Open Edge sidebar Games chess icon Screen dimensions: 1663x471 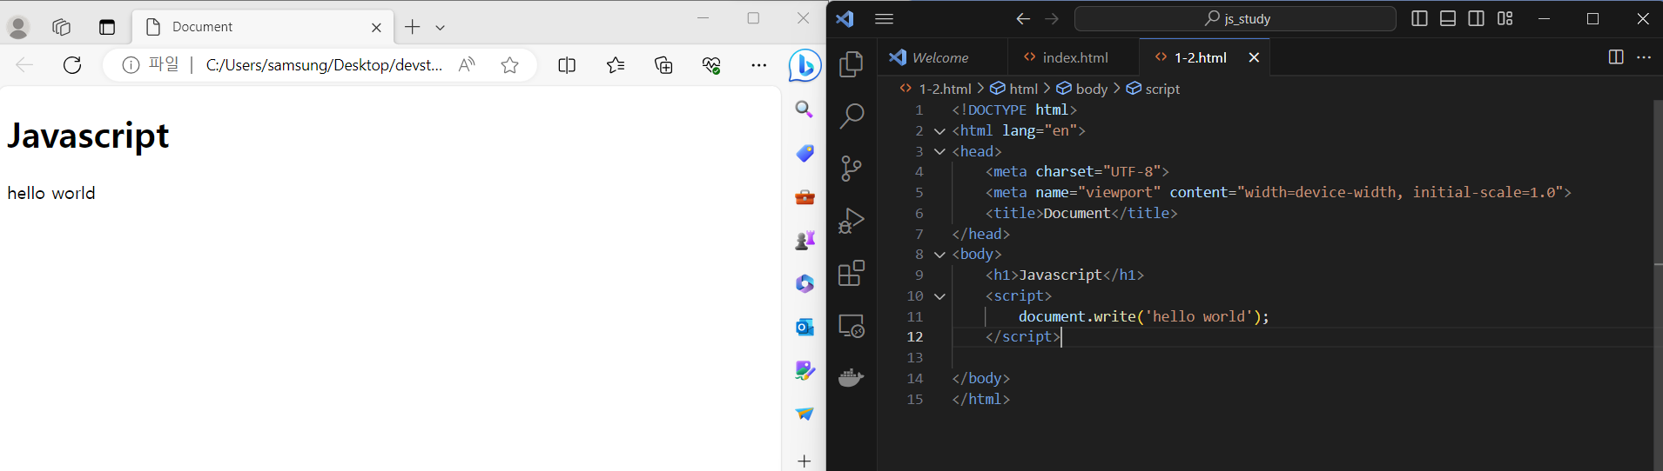pos(805,240)
